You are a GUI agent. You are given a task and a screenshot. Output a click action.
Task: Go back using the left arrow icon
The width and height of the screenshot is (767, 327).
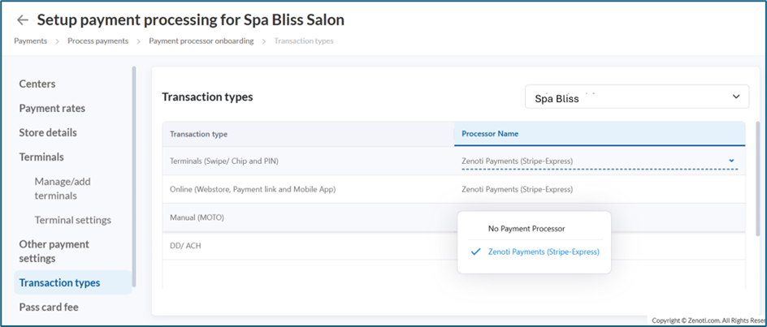click(x=23, y=19)
